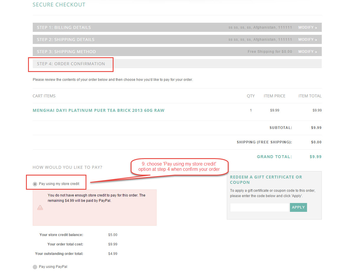Click the Secure Checkout page heading
This screenshot has height=280, width=356.
[x=59, y=5]
